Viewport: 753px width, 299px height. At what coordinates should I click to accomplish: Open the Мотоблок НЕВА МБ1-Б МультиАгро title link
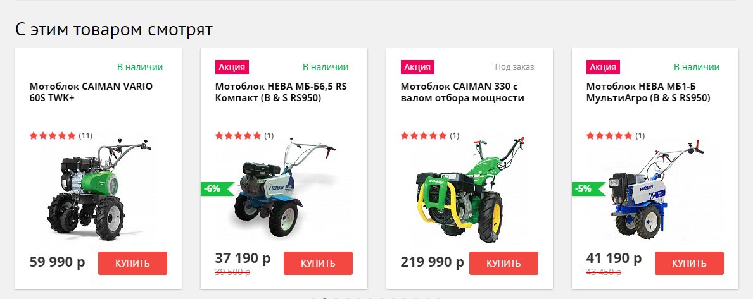click(649, 92)
